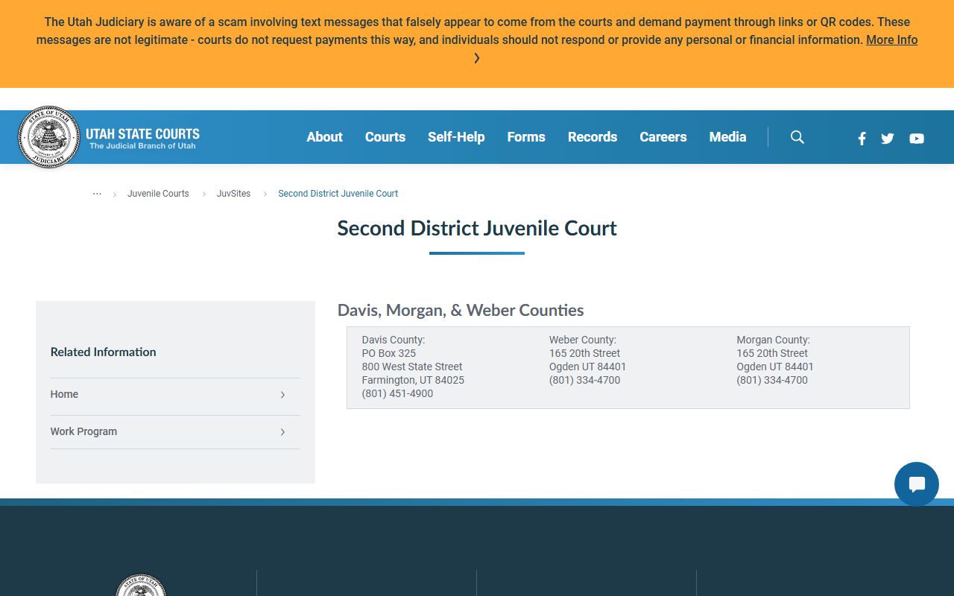Click the PO Box 325 line
This screenshot has width=954, height=596.
coord(389,353)
